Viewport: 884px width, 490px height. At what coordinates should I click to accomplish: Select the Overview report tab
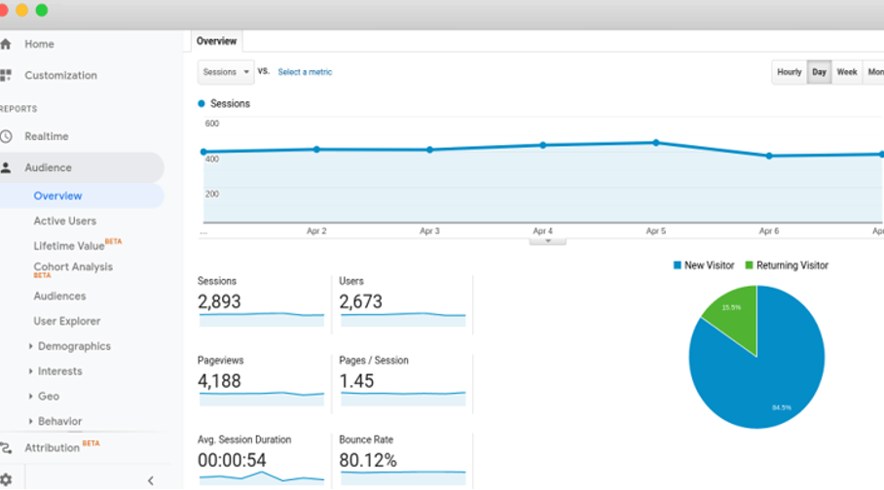click(216, 41)
